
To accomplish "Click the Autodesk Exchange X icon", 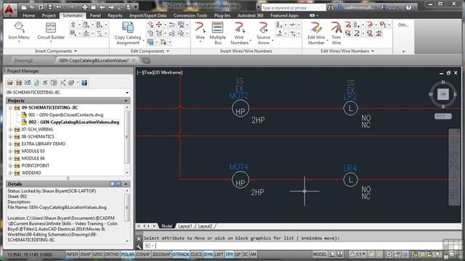I will pos(384,7).
